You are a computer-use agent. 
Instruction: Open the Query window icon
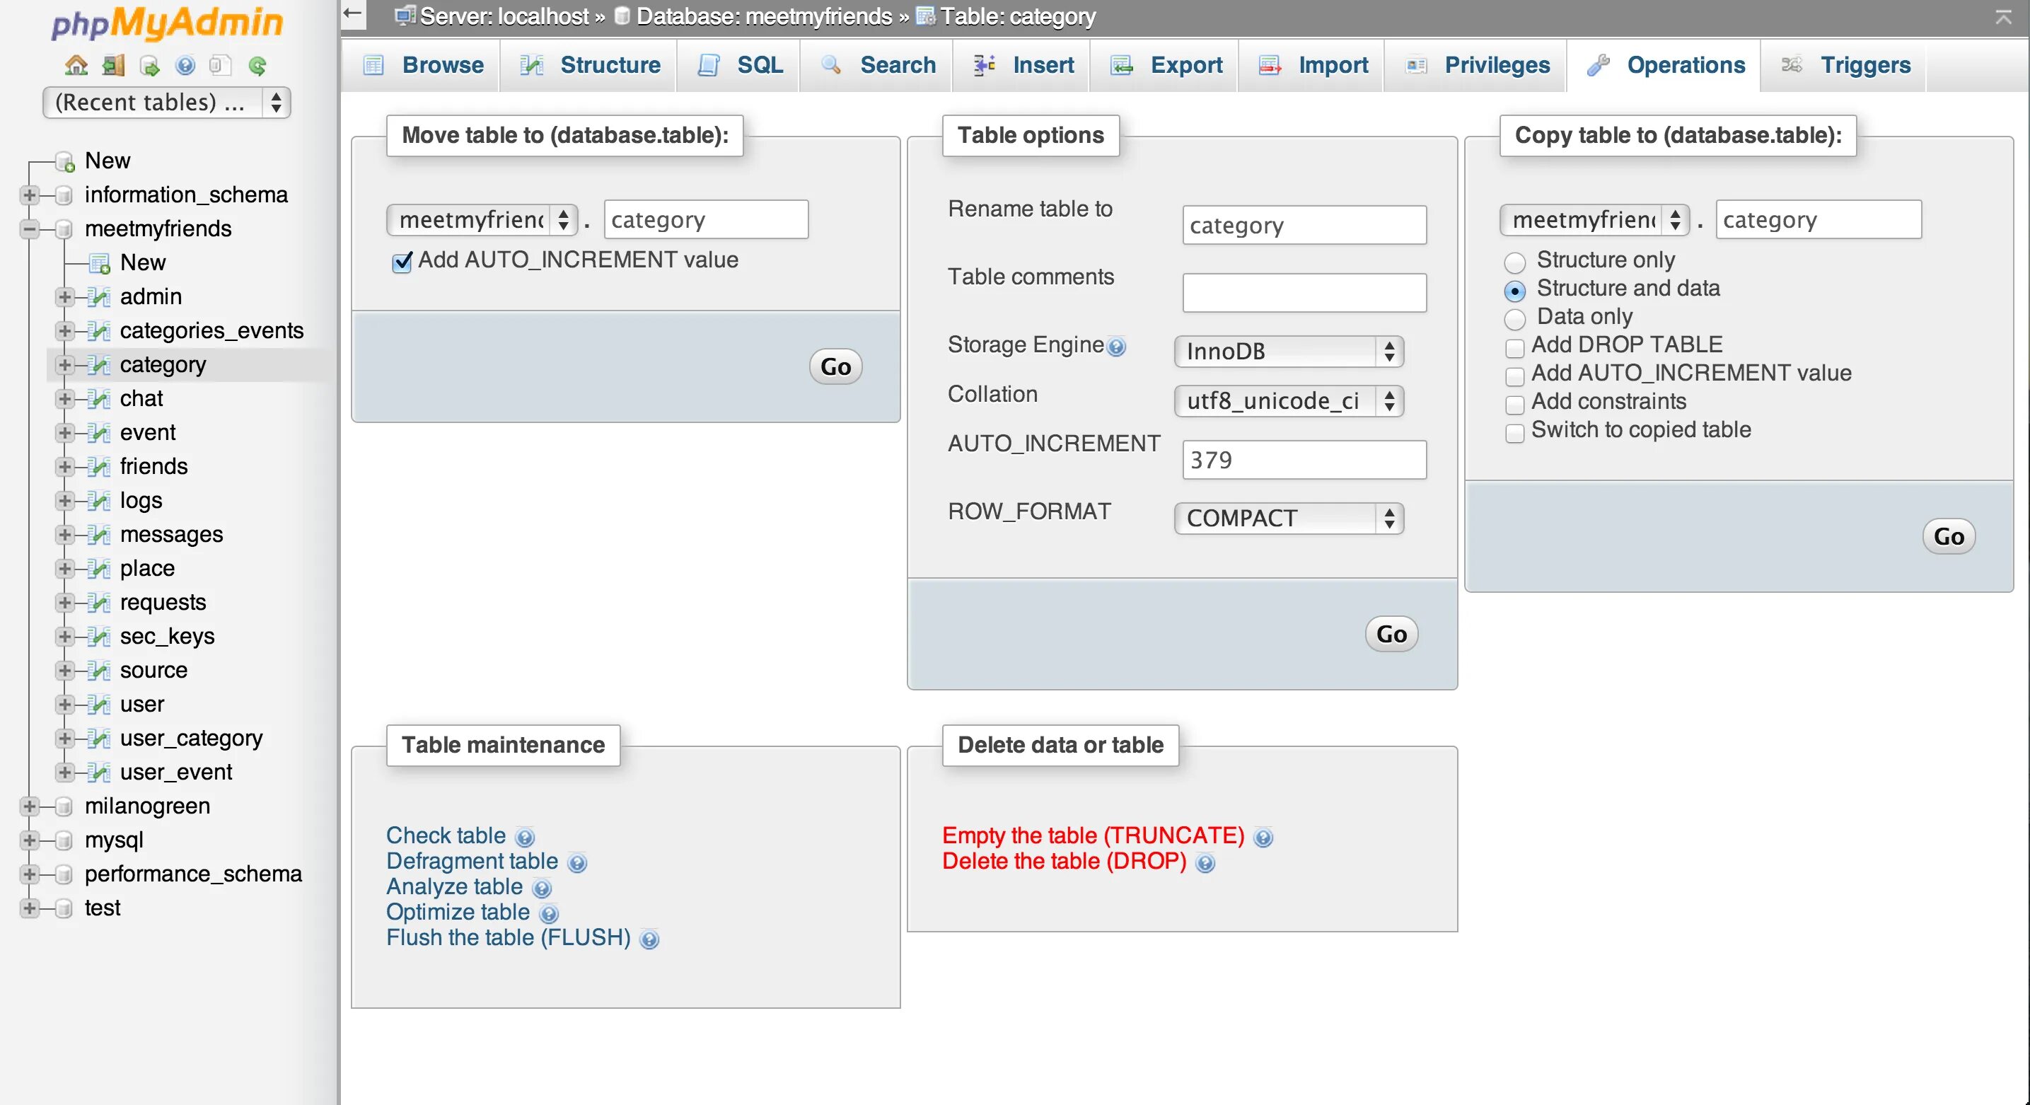pos(150,65)
